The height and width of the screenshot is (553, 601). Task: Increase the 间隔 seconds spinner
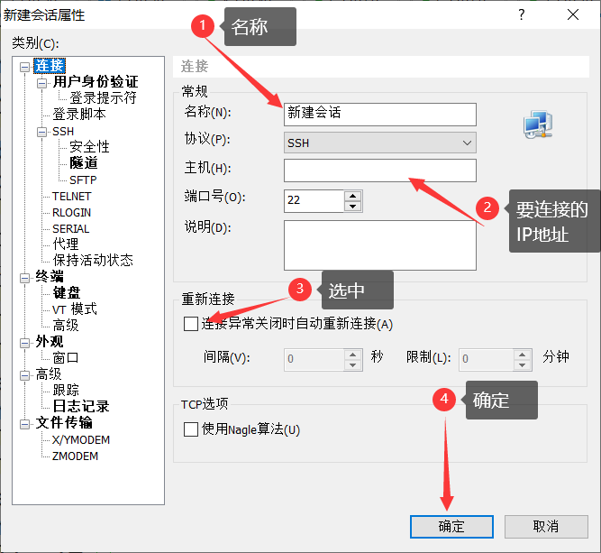[352, 355]
